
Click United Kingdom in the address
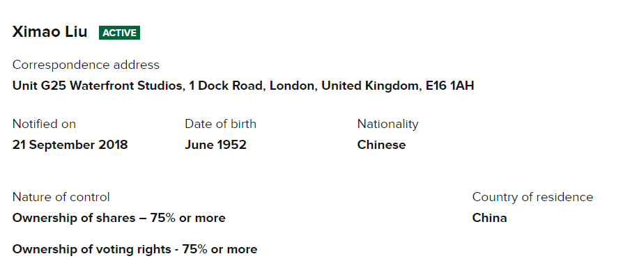(370, 86)
